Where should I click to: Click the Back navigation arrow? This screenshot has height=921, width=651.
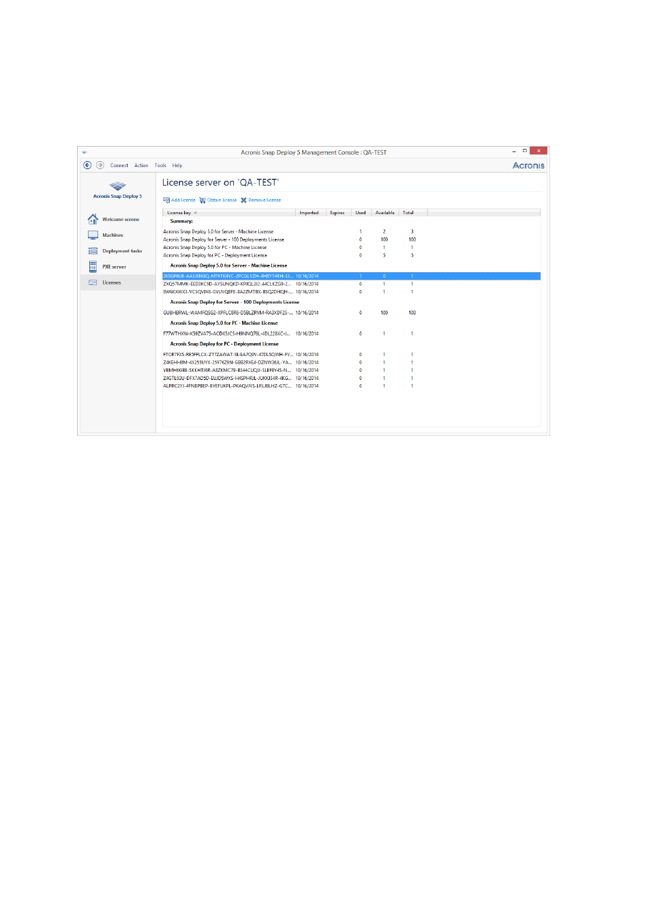point(87,165)
